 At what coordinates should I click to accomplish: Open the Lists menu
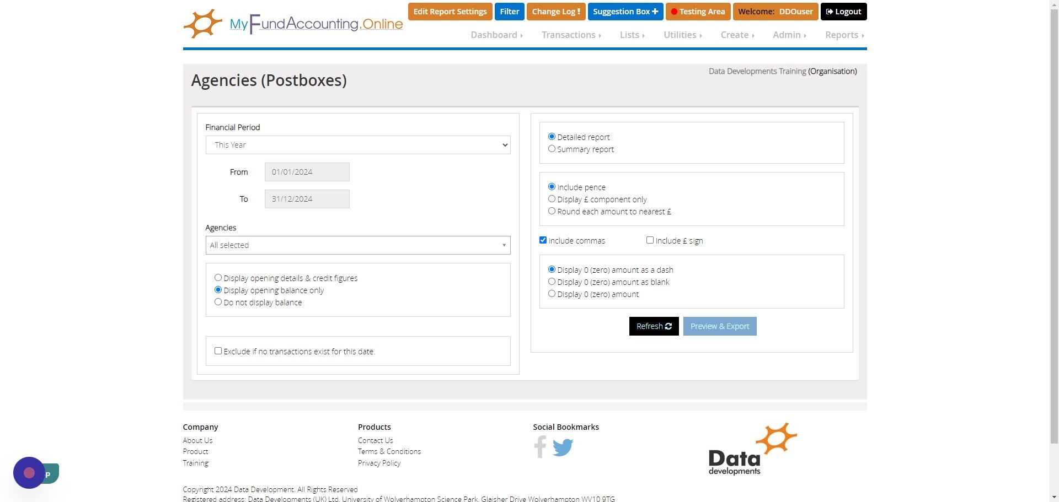click(x=632, y=35)
